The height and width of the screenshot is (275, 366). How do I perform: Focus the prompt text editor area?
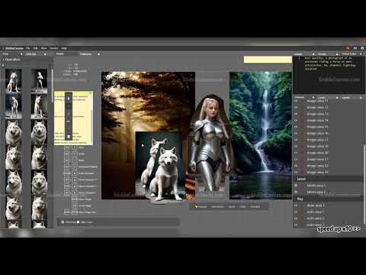tap(329, 75)
